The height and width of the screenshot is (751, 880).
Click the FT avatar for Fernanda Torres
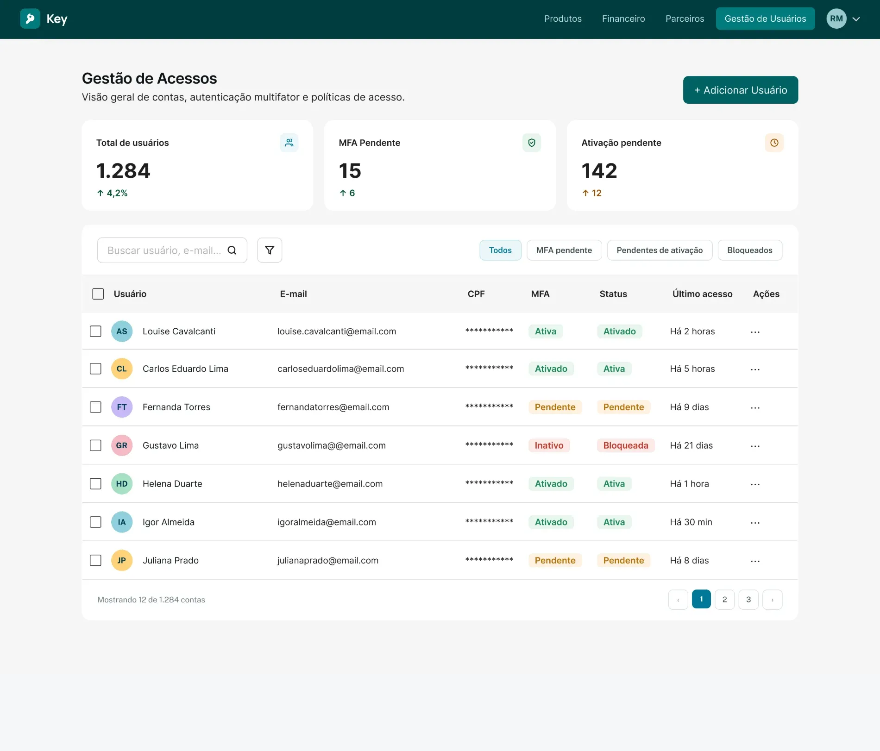click(122, 407)
